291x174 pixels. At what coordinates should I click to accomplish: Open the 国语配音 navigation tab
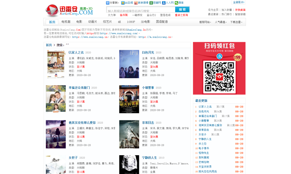pyautogui.click(x=162, y=22)
